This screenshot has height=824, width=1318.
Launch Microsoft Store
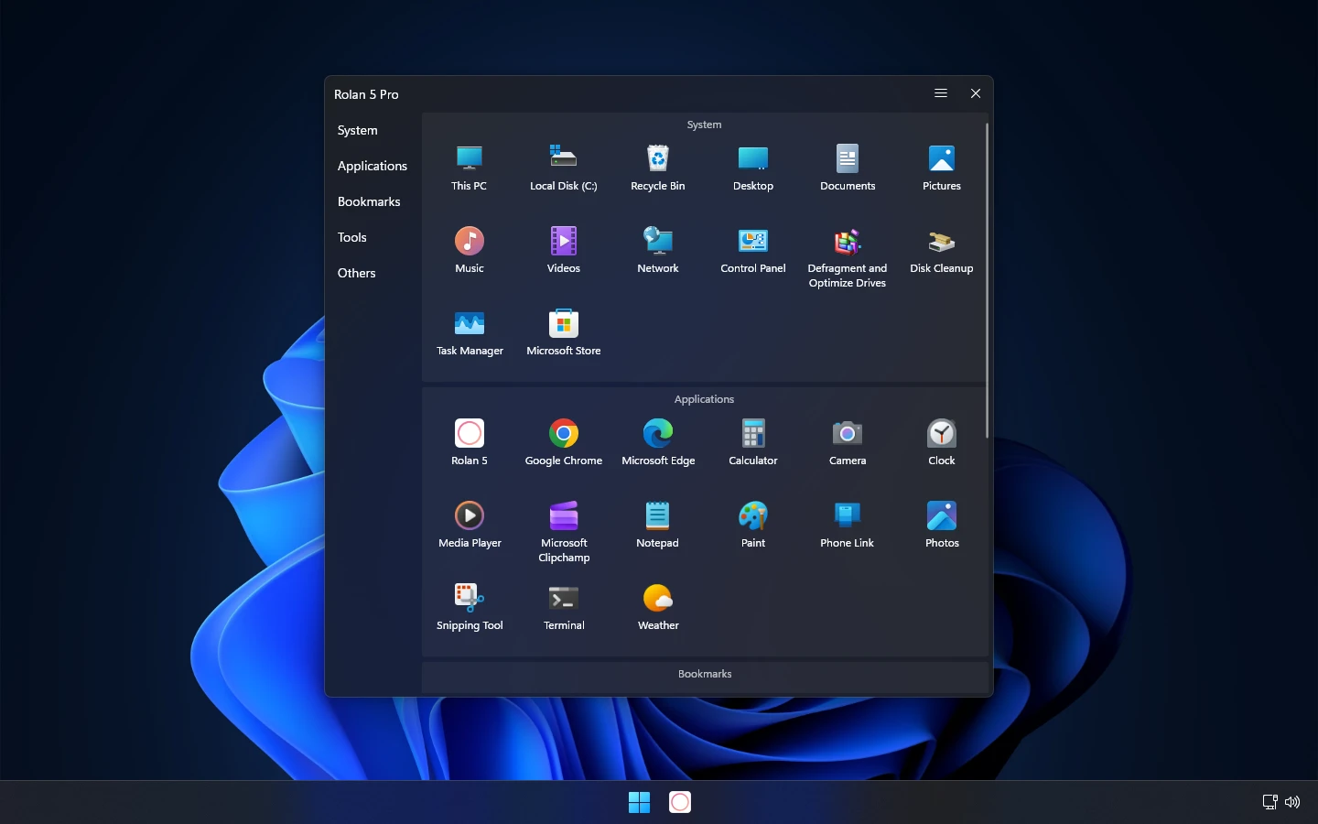tap(564, 332)
